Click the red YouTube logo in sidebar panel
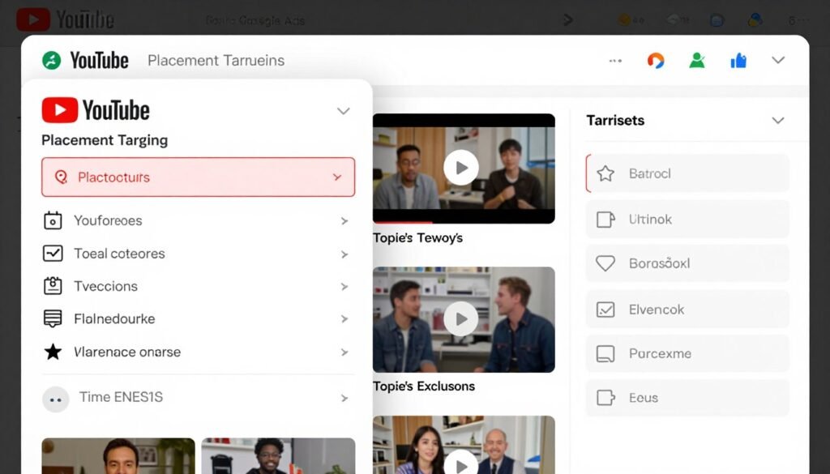This screenshot has width=830, height=474. 60,110
